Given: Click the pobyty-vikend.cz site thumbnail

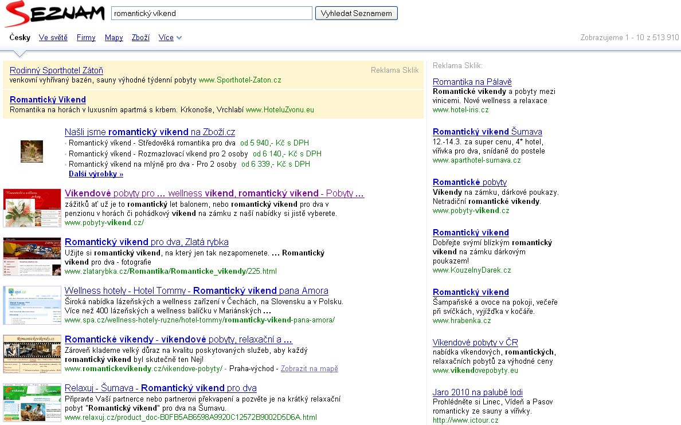Looking at the screenshot, I should tap(32, 208).
